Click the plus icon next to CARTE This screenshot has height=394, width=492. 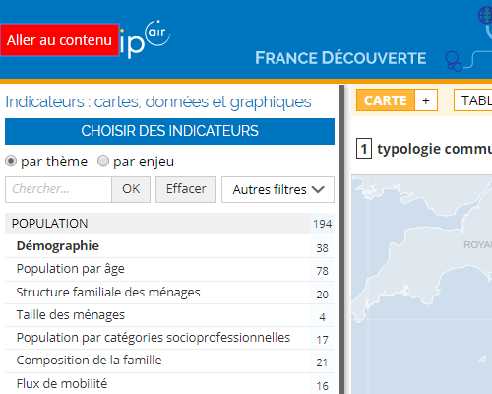tap(426, 100)
